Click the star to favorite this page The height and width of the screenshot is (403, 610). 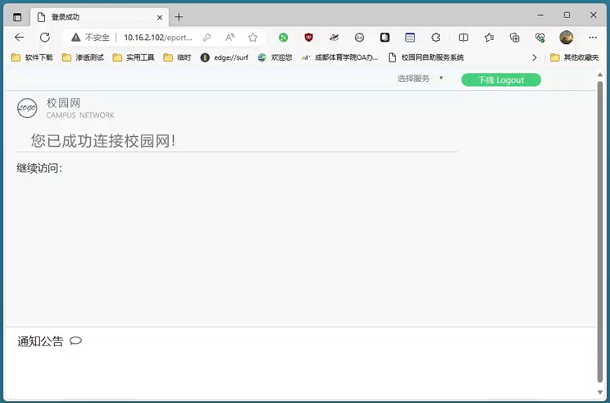[253, 38]
